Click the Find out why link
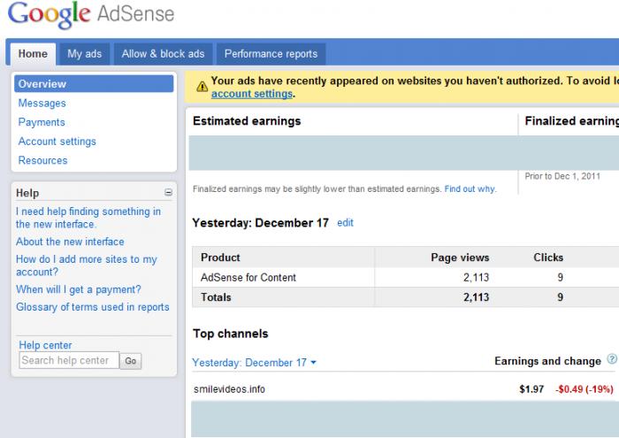619x438 pixels. pos(470,189)
